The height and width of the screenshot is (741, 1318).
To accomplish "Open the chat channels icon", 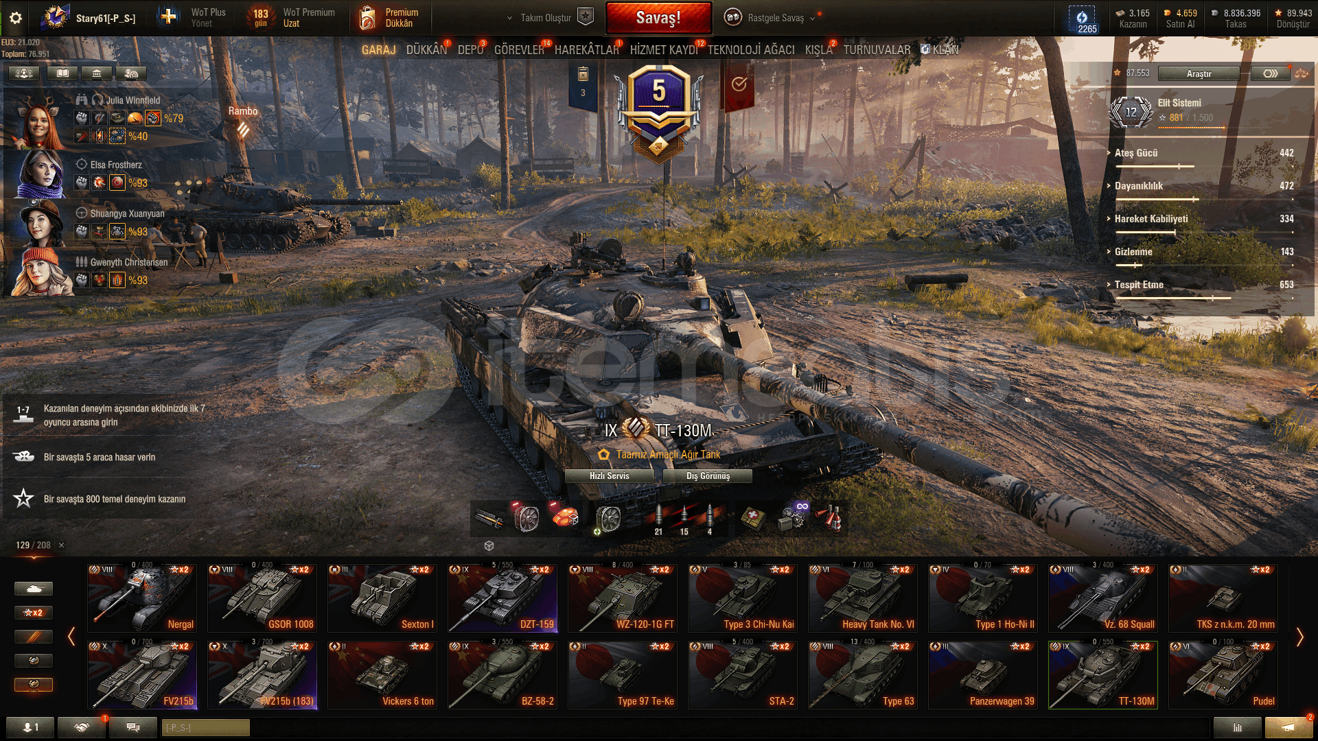I will point(133,727).
